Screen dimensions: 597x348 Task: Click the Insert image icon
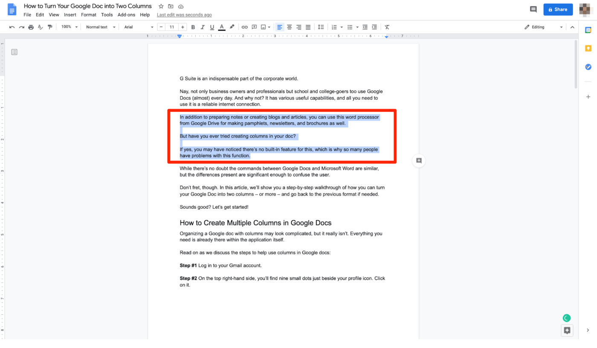point(264,27)
